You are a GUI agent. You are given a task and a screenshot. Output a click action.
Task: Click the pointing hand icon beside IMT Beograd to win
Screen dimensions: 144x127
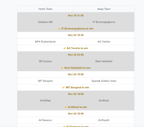pos(64,88)
